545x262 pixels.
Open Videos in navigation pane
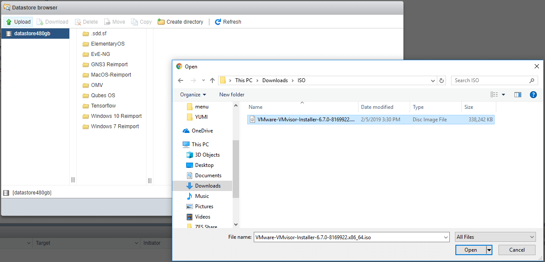pos(199,217)
